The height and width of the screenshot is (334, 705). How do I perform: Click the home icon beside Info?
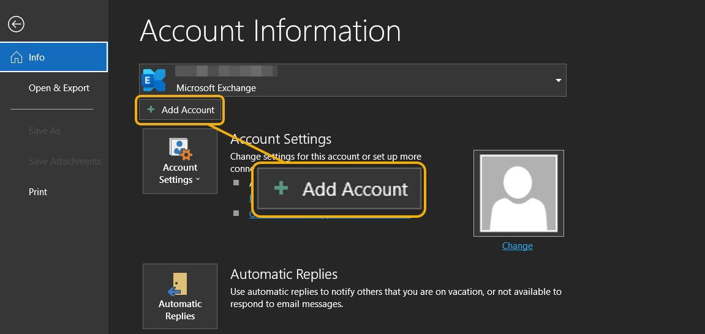click(16, 57)
